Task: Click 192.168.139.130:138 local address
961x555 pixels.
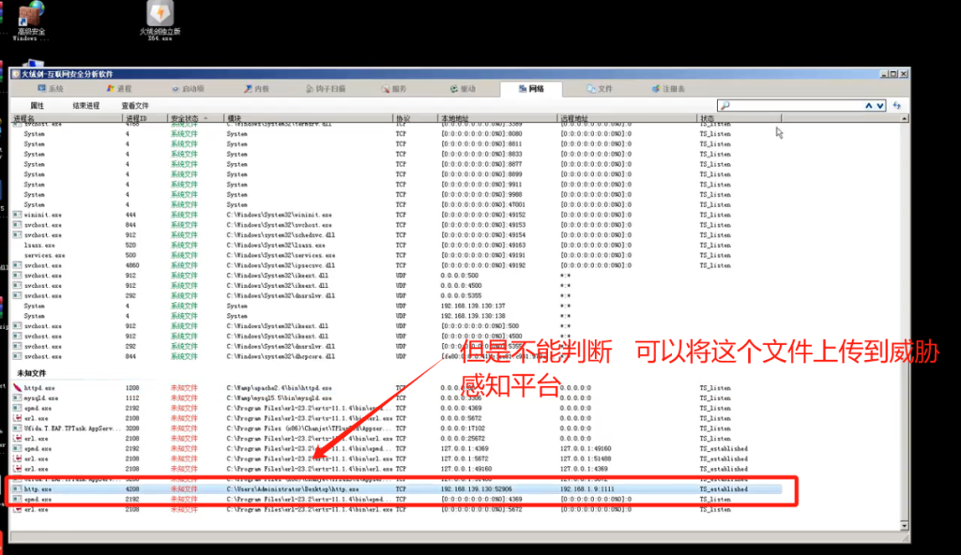Action: (473, 316)
